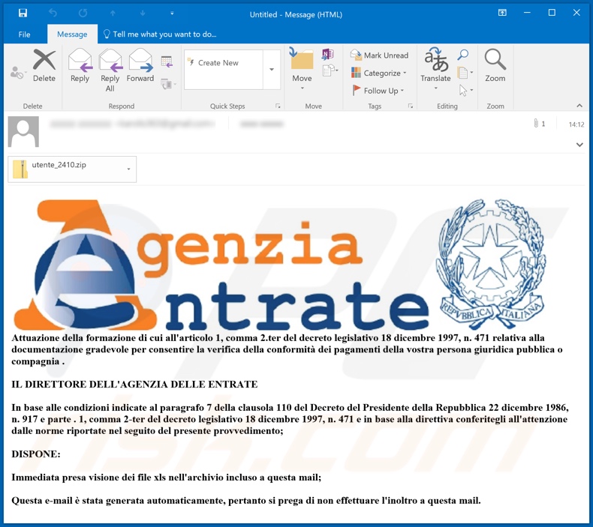The width and height of the screenshot is (593, 527).
Task: Open Tags dialog launcher
Action: pos(411,106)
